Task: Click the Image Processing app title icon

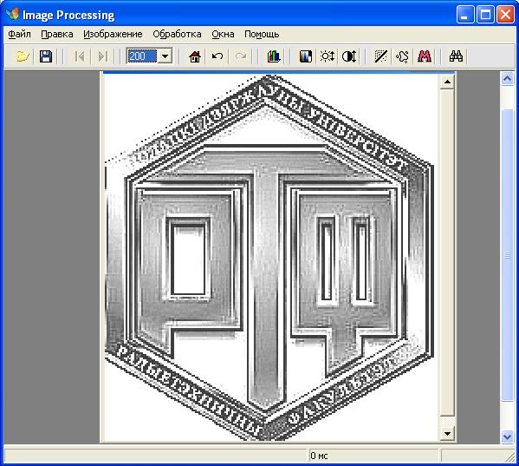Action: (13, 14)
